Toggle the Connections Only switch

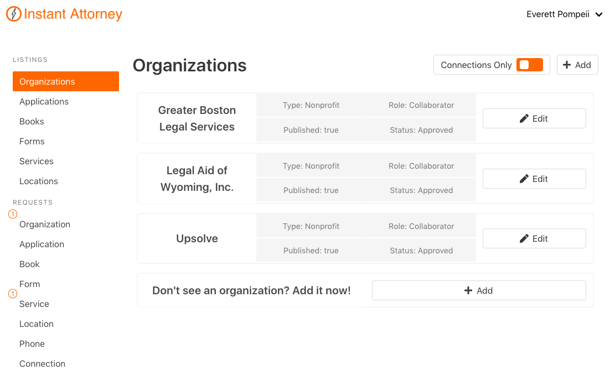[529, 65]
